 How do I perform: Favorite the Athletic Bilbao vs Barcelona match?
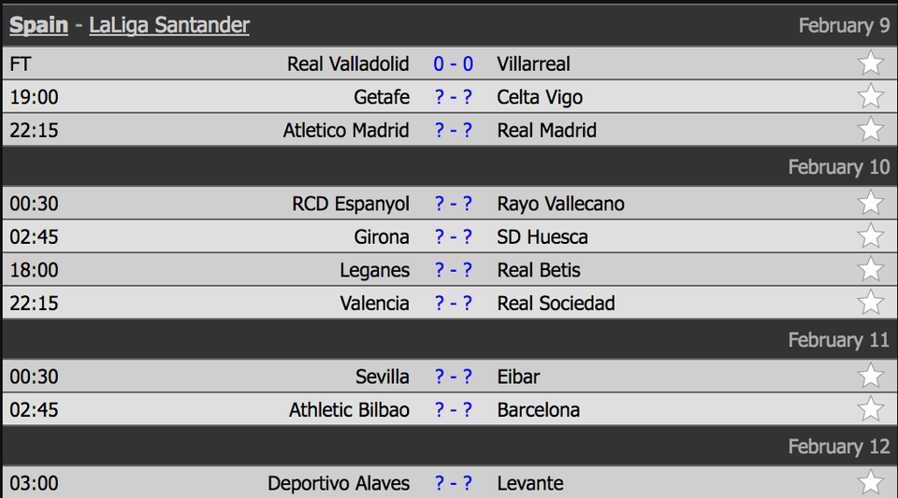871,409
